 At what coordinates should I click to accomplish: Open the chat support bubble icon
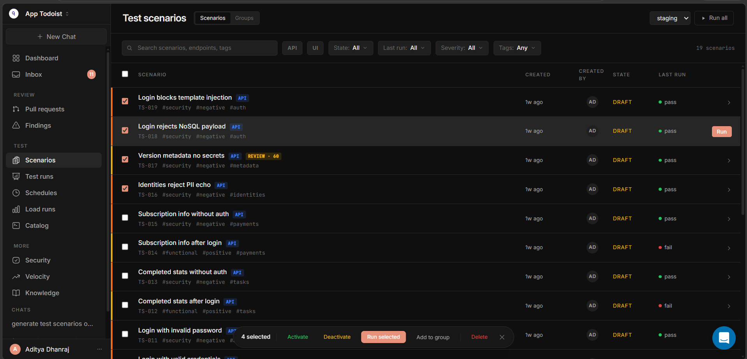coord(724,338)
